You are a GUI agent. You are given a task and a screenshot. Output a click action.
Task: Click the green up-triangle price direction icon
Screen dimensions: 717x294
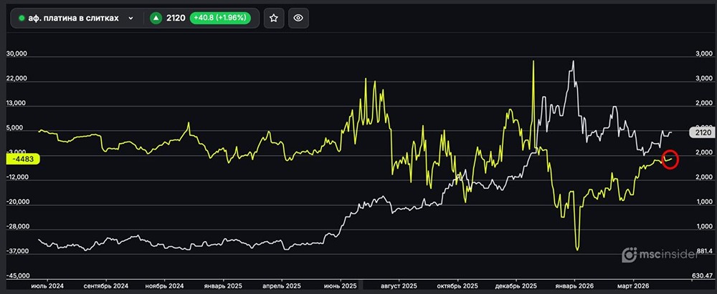[x=156, y=19]
